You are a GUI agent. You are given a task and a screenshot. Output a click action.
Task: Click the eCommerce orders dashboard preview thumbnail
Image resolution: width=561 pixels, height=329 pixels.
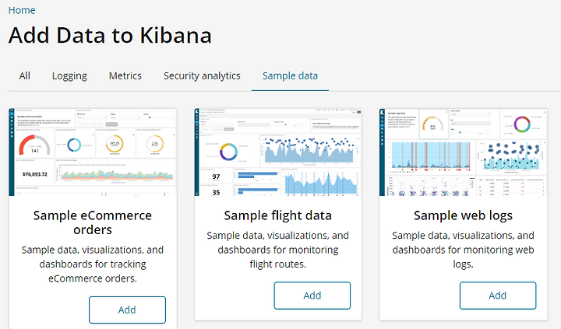93,152
